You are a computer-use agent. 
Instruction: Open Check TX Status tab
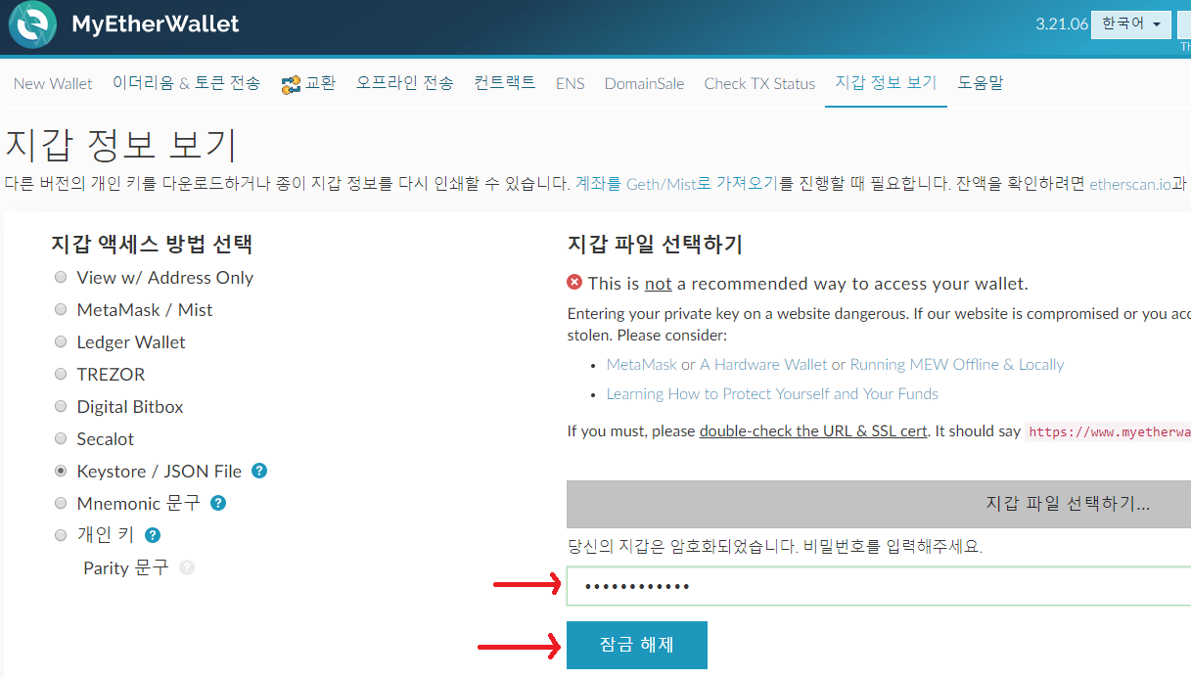(759, 83)
